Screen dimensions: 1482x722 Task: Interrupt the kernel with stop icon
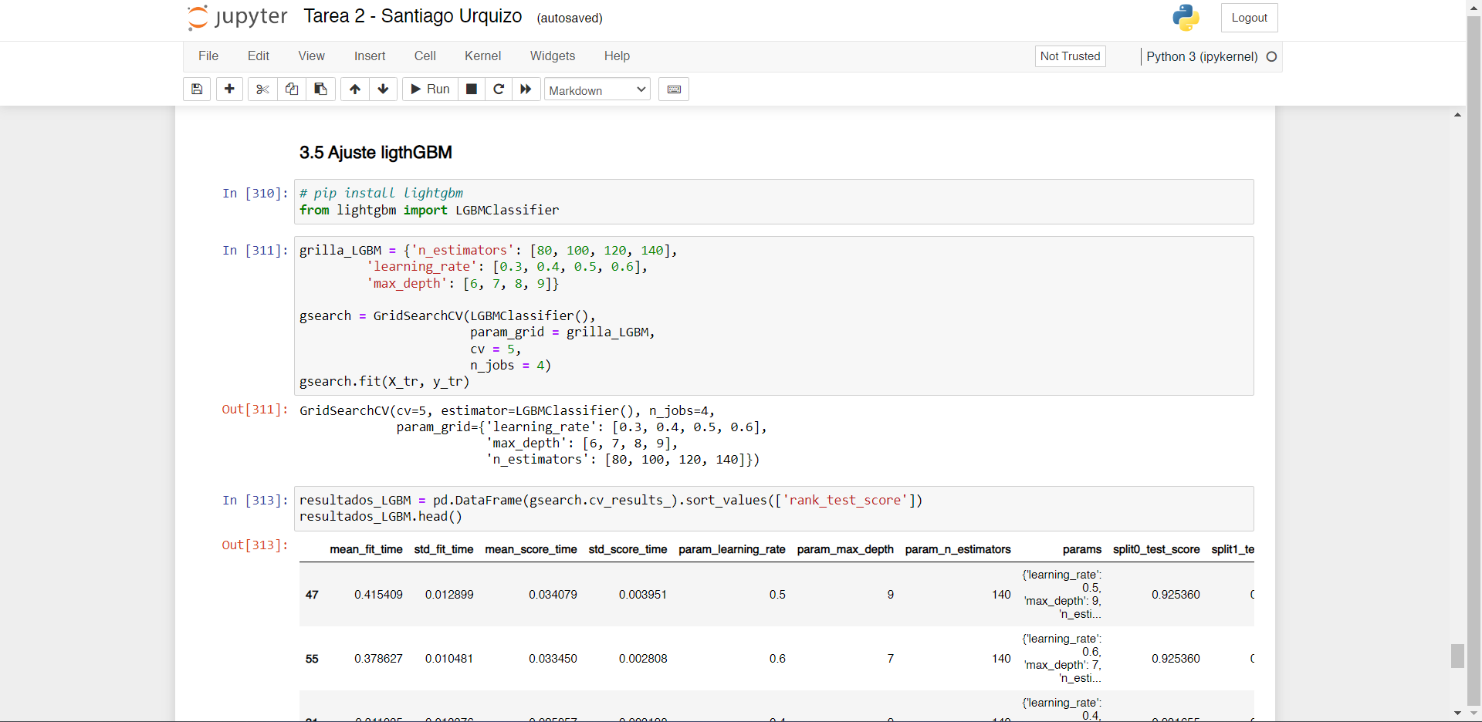(472, 89)
